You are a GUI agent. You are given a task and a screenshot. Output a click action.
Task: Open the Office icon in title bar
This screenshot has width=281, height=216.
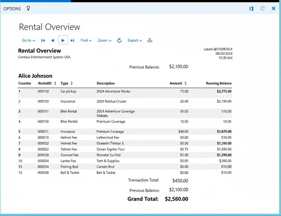click(x=251, y=9)
